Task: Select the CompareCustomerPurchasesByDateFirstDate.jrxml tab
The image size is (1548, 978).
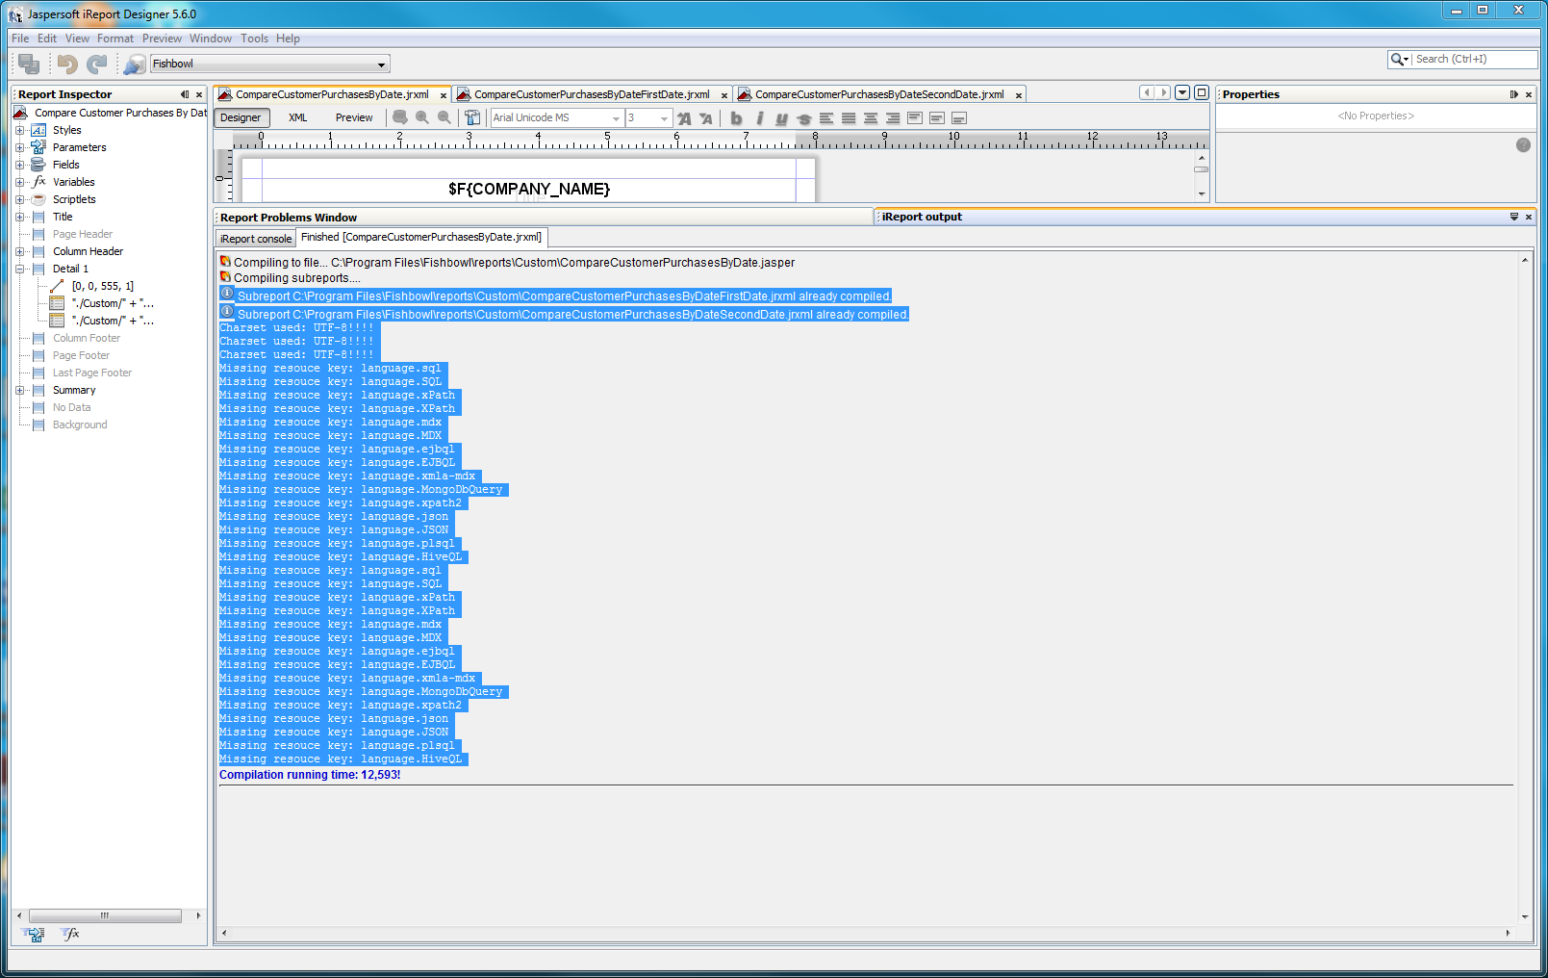Action: click(x=593, y=94)
